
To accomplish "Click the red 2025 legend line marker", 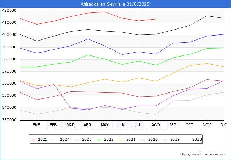I will coord(33,140).
